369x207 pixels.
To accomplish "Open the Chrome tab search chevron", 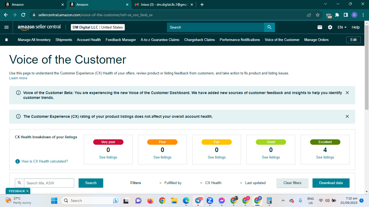I will [x=326, y=4].
